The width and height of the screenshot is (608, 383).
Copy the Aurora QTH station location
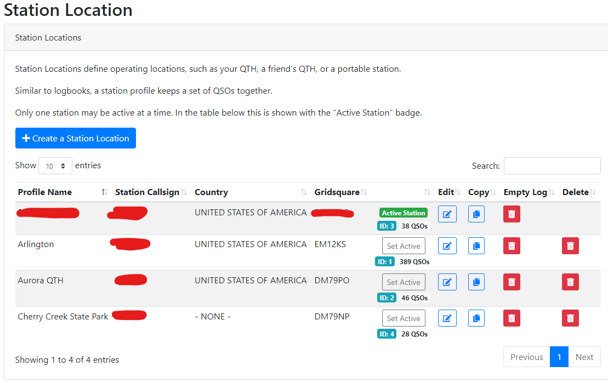click(476, 282)
